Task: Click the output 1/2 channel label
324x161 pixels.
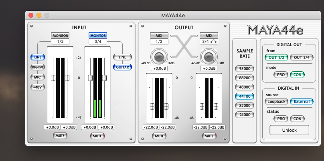Action: [159, 42]
